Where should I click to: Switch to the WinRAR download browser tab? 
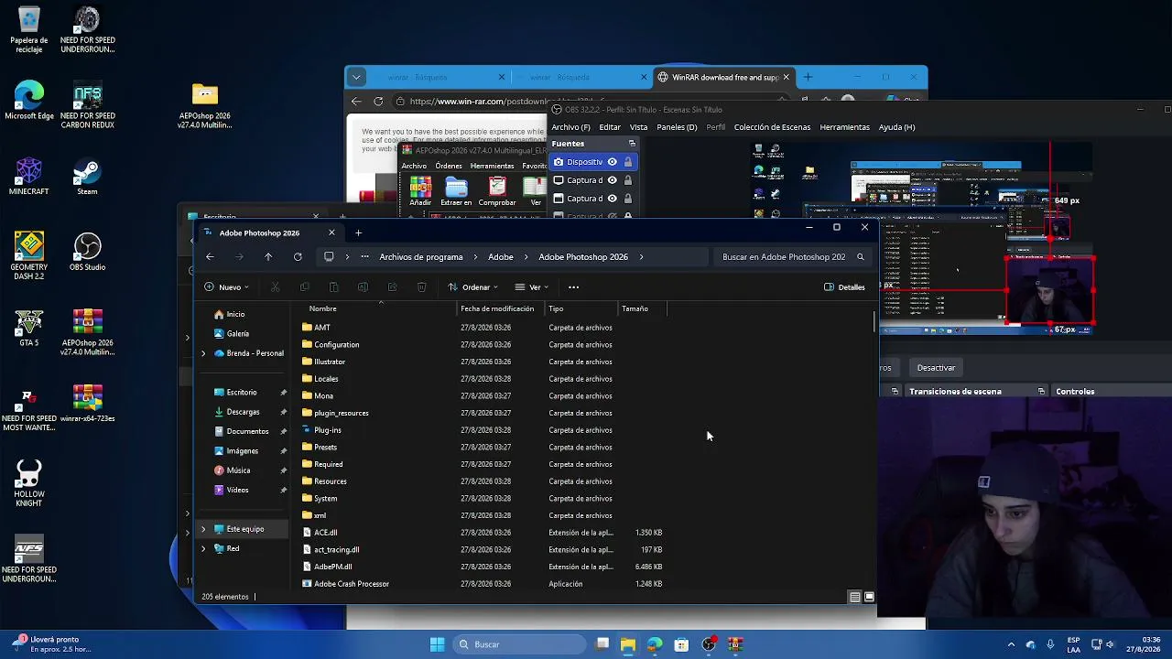coord(724,78)
